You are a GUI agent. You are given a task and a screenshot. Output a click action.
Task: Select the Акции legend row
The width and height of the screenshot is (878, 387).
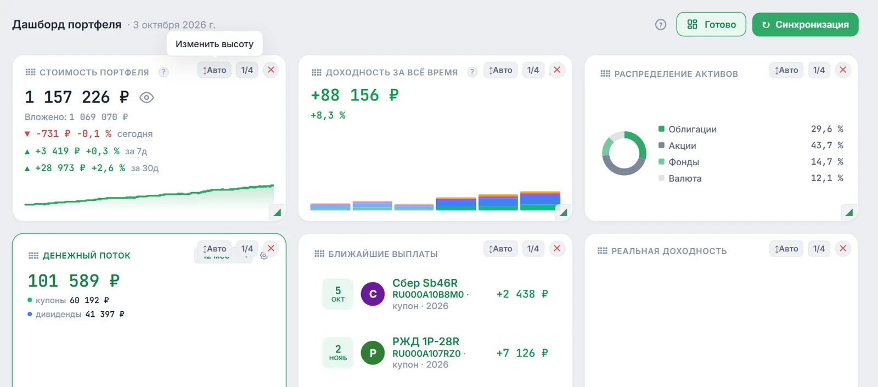pos(751,145)
